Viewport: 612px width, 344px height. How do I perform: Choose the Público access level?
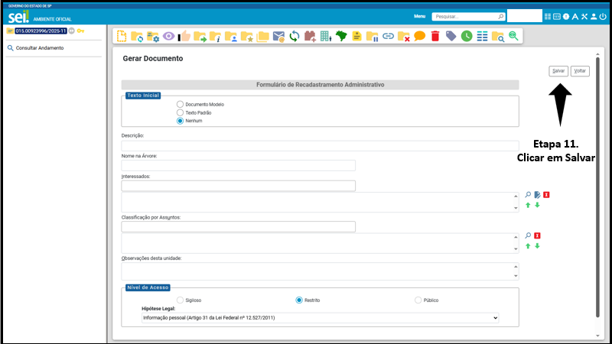click(418, 300)
